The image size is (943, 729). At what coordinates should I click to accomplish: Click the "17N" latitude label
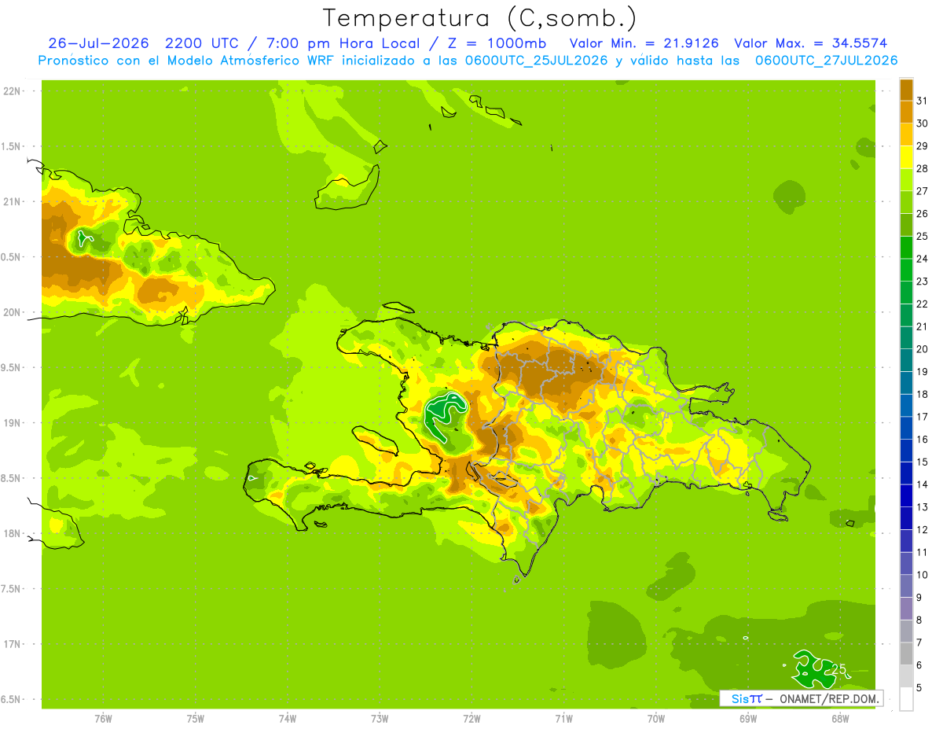click(13, 644)
